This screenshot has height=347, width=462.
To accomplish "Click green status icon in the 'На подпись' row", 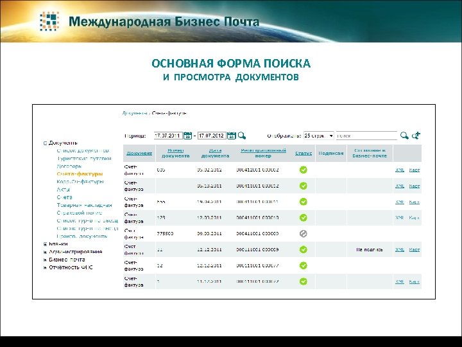I will pyautogui.click(x=303, y=249).
